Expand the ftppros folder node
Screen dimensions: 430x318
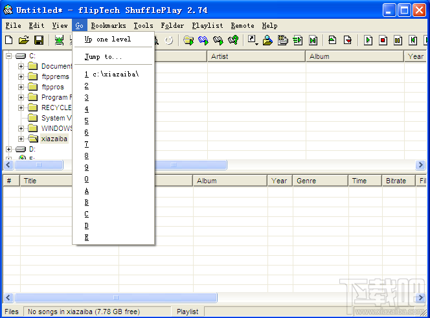pos(21,87)
